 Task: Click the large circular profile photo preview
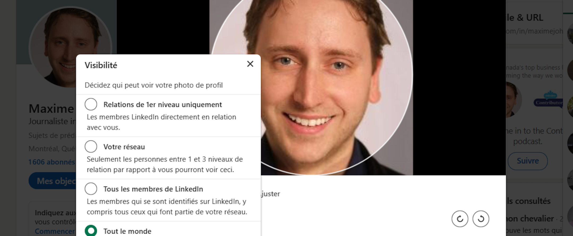point(311,79)
